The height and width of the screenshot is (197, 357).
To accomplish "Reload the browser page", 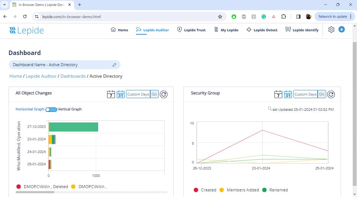I will pyautogui.click(x=25, y=17).
